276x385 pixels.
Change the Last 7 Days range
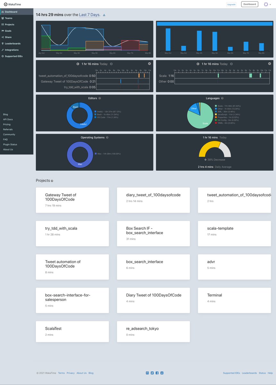point(90,15)
